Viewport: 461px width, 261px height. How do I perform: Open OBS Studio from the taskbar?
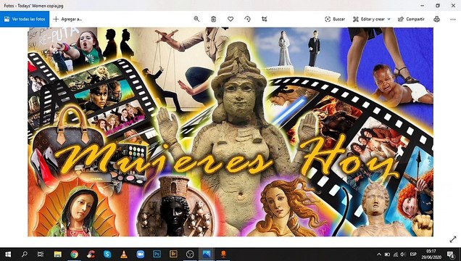tap(190, 254)
